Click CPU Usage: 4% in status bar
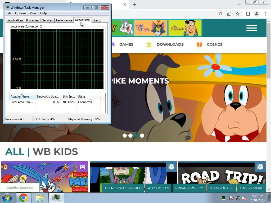The height and width of the screenshot is (203, 271). click(44, 119)
